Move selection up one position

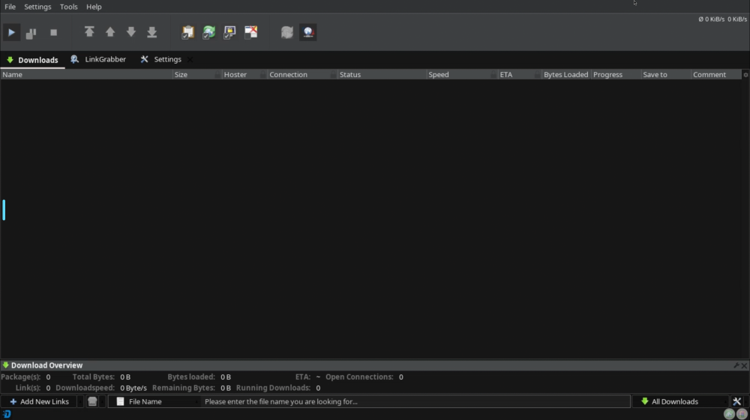pos(110,32)
